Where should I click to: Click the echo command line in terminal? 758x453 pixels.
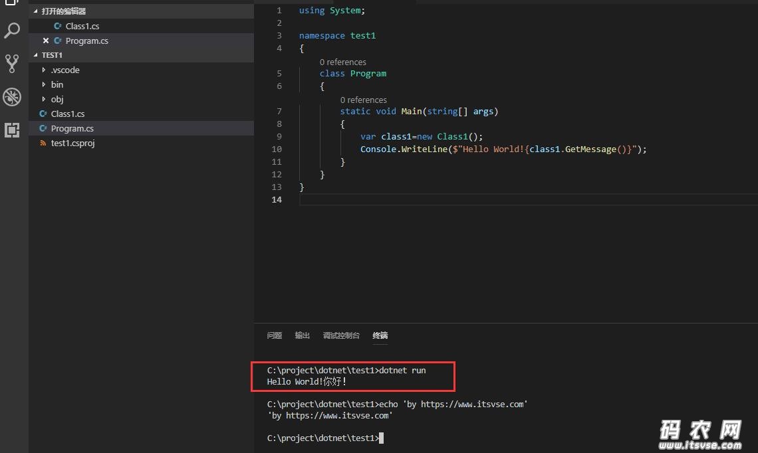(x=397, y=405)
